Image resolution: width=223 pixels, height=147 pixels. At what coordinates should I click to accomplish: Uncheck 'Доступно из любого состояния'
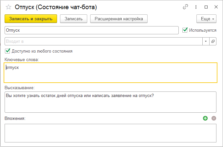(8, 51)
